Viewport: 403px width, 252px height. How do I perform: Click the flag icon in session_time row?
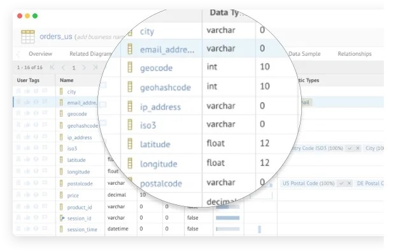coord(45,228)
